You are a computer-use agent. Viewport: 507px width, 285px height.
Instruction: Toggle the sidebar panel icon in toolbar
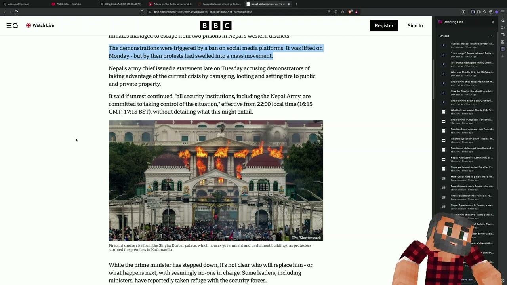(x=473, y=12)
